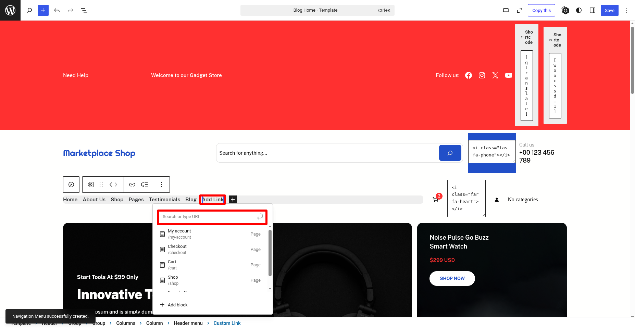Open the editor Options three-dot menu
This screenshot has height=329, width=635.
tap(627, 10)
